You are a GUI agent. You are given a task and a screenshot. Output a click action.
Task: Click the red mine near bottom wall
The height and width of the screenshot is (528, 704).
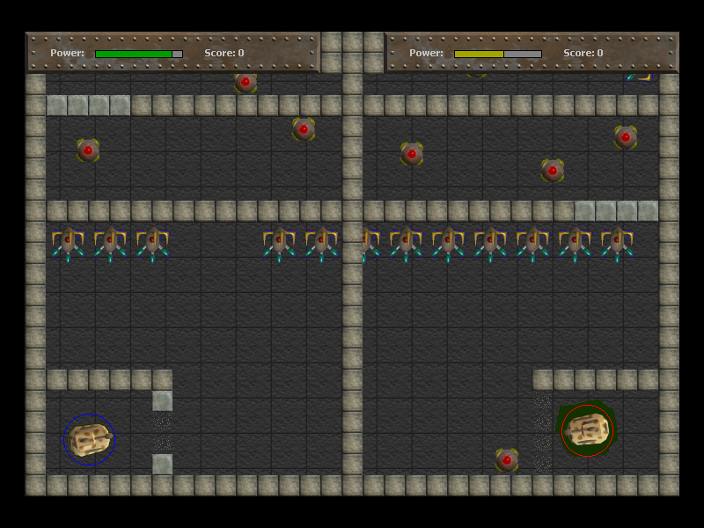coord(507,459)
